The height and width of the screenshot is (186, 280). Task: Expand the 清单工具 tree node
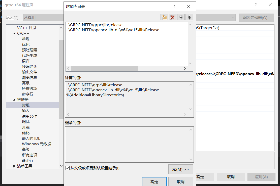14,166
